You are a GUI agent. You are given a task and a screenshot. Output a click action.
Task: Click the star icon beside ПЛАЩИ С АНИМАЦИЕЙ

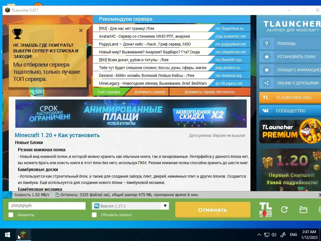point(266,70)
